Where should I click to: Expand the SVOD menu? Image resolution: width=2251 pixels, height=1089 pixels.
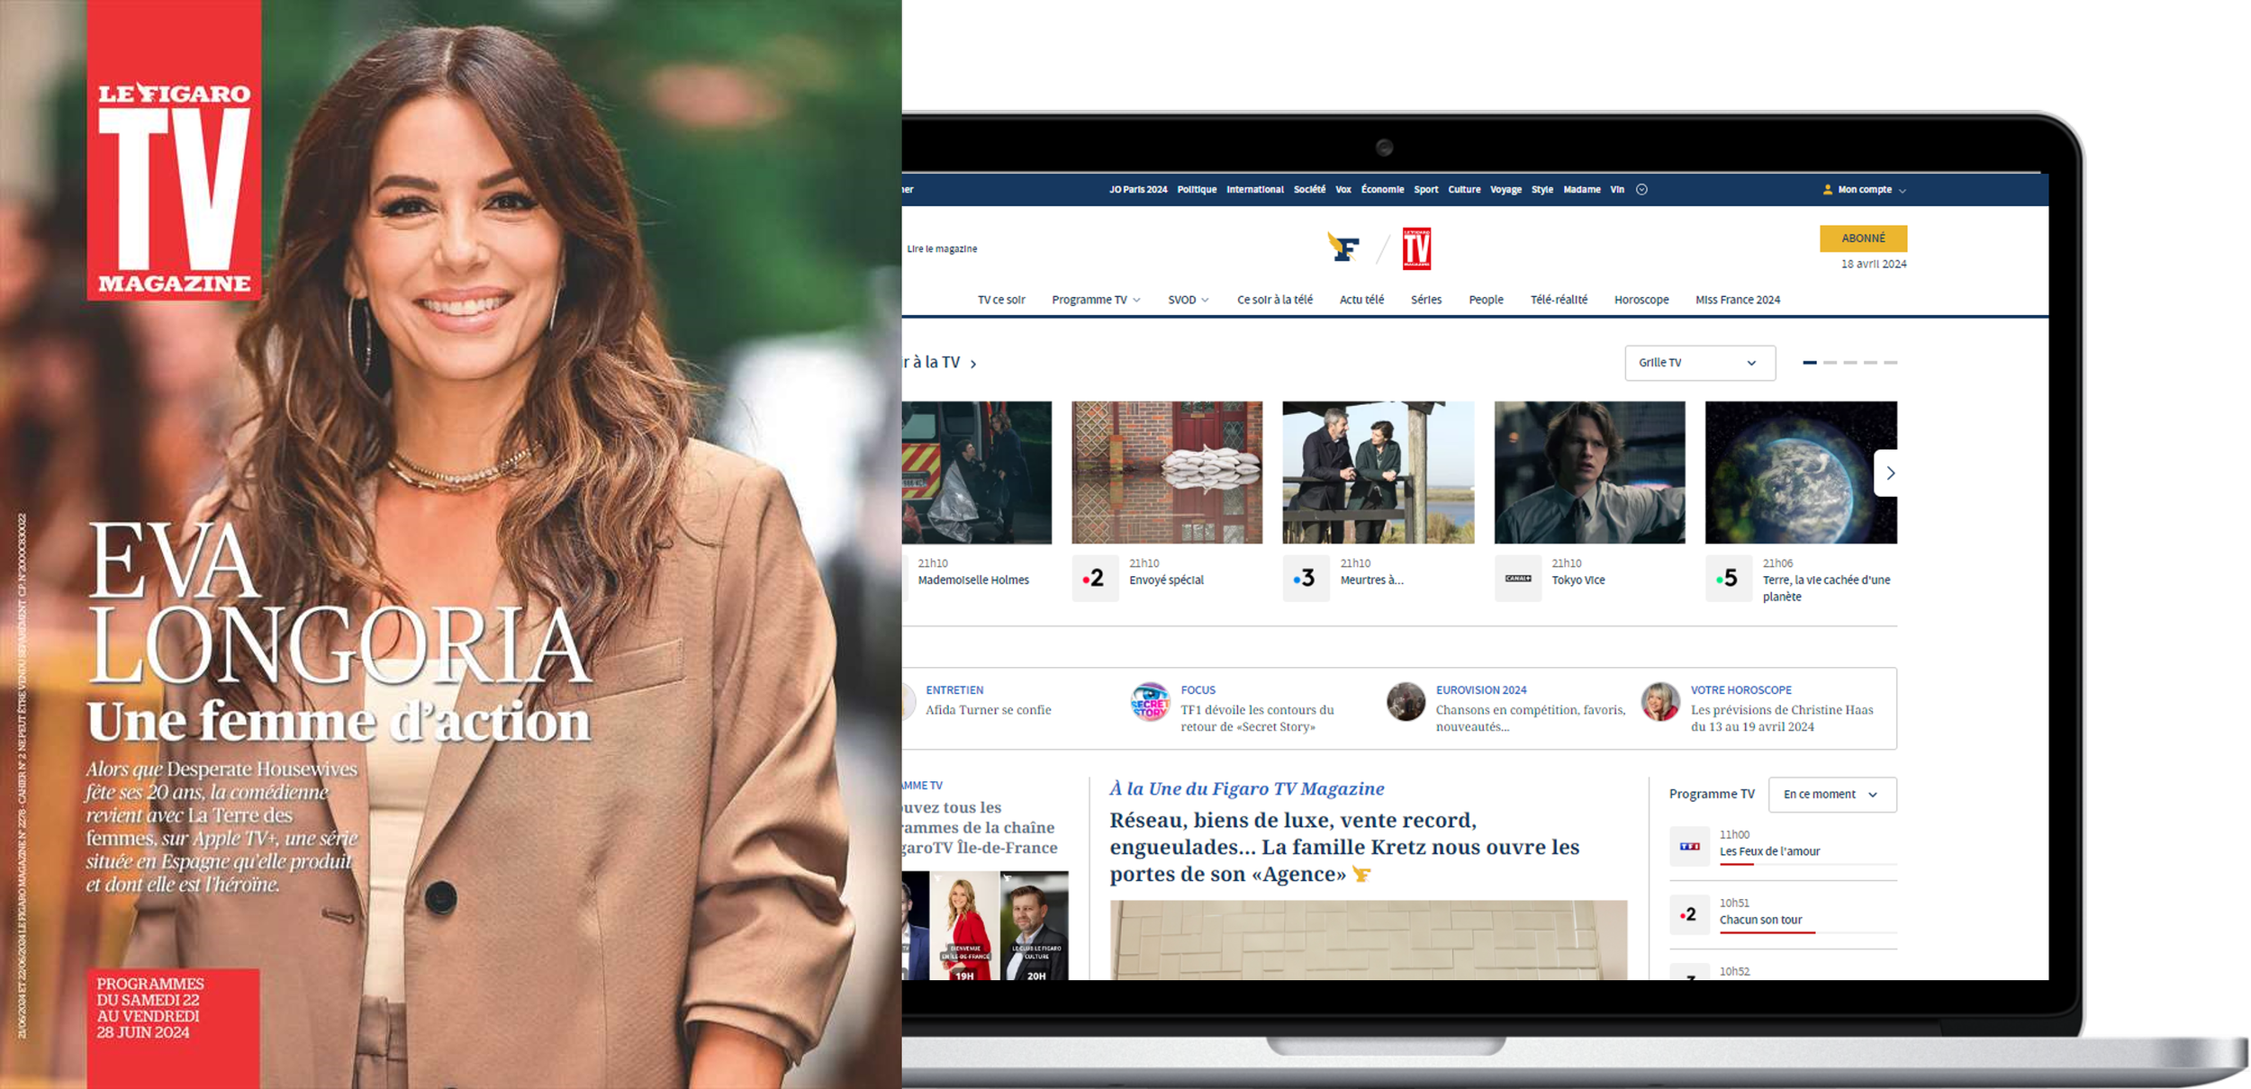[x=1188, y=300]
